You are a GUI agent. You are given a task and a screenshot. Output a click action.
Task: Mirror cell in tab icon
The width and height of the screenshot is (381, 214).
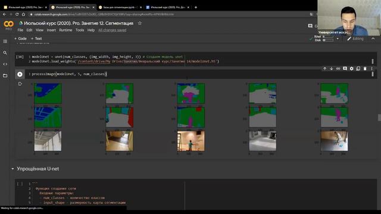click(x=358, y=69)
